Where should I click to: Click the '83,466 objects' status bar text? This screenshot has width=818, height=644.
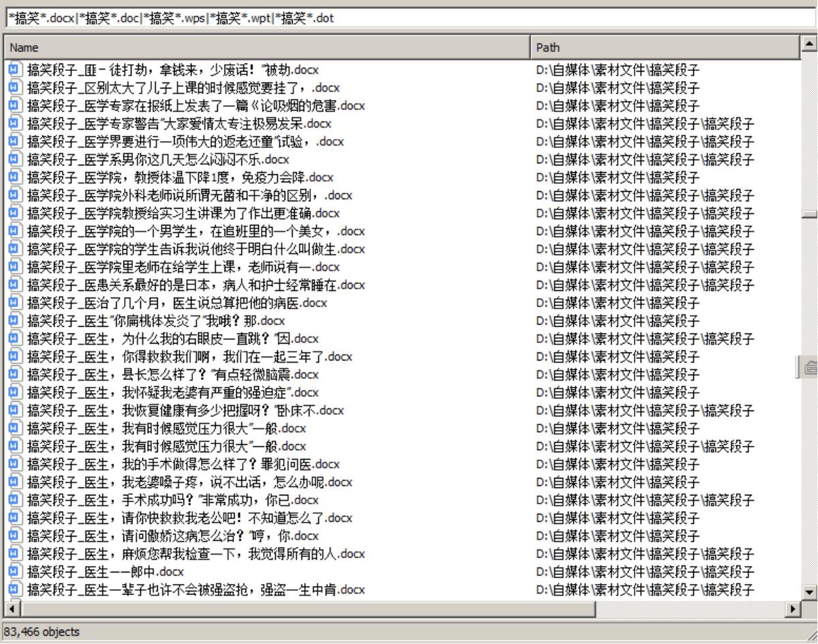(42, 632)
